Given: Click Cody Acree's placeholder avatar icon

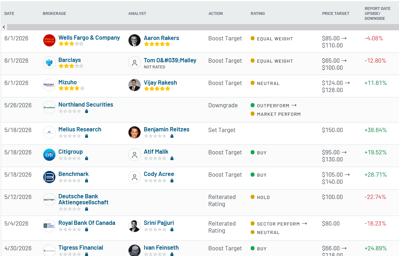Looking at the screenshot, I should tap(134, 177).
